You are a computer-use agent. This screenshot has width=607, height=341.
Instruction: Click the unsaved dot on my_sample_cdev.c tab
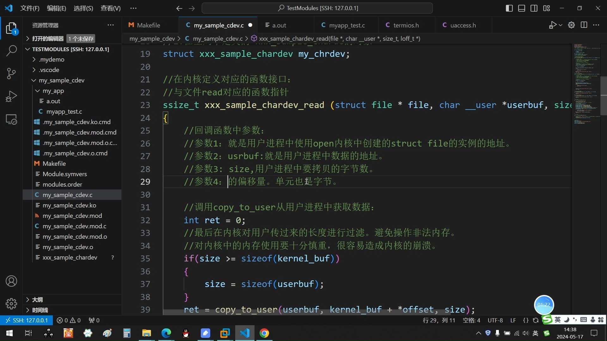tap(250, 25)
